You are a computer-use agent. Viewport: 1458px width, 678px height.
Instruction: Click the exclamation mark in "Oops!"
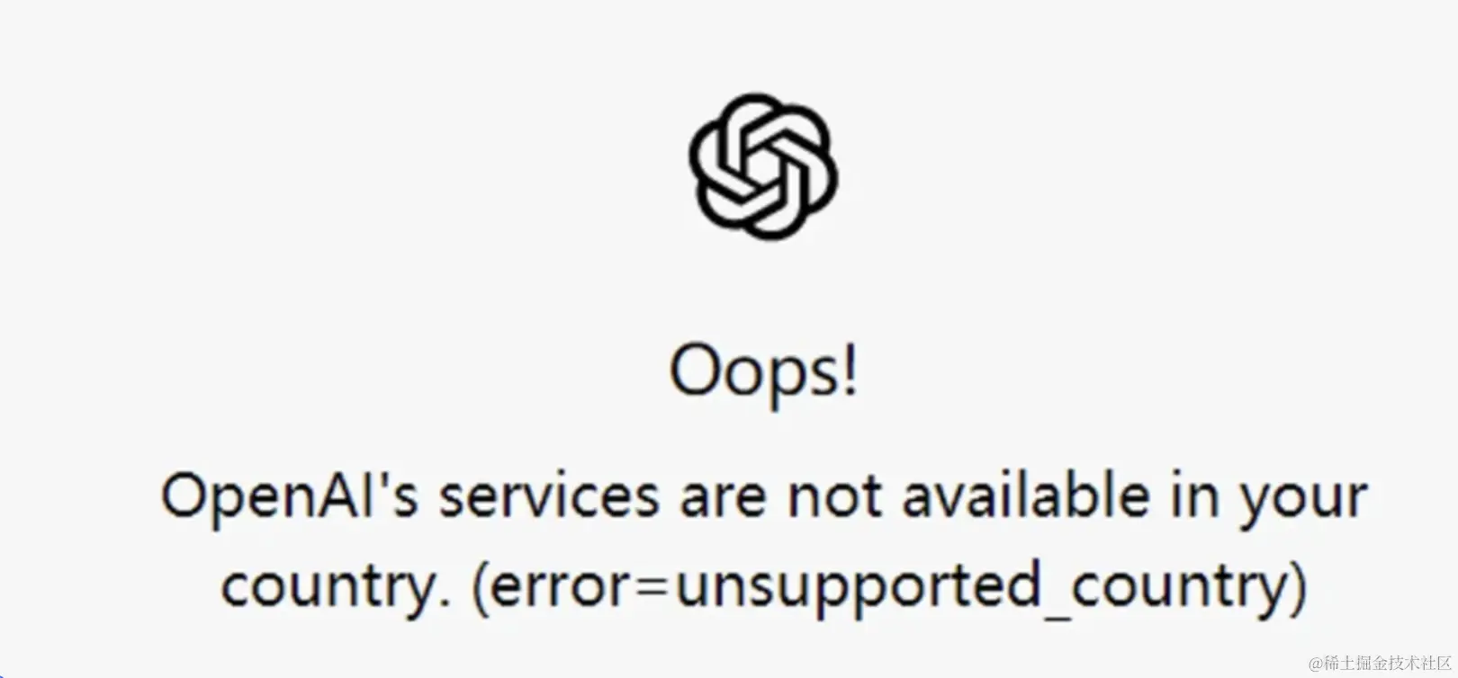(x=848, y=369)
